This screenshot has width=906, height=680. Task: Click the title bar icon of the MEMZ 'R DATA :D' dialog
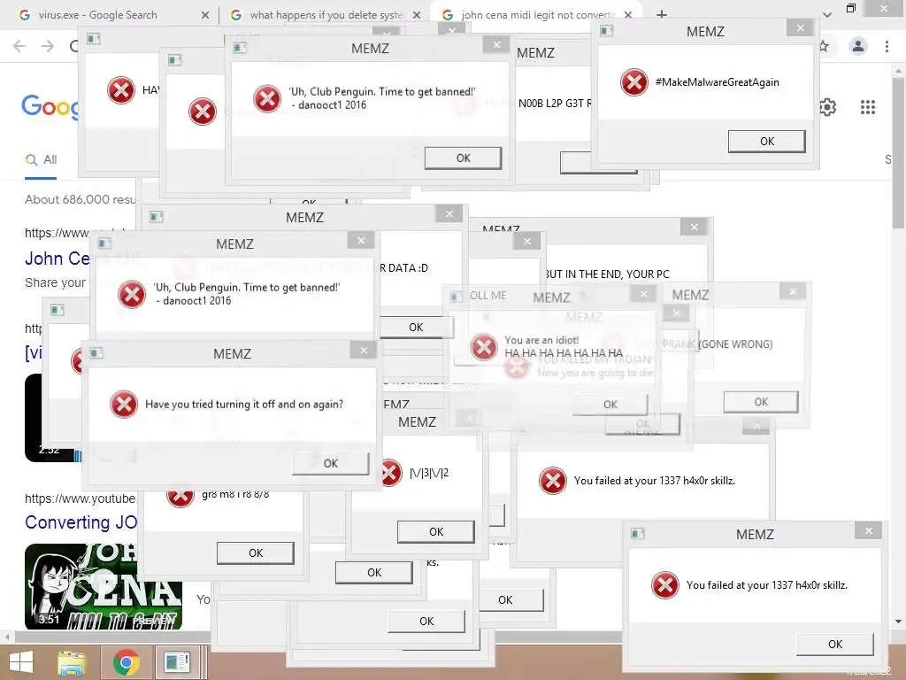[x=156, y=216]
